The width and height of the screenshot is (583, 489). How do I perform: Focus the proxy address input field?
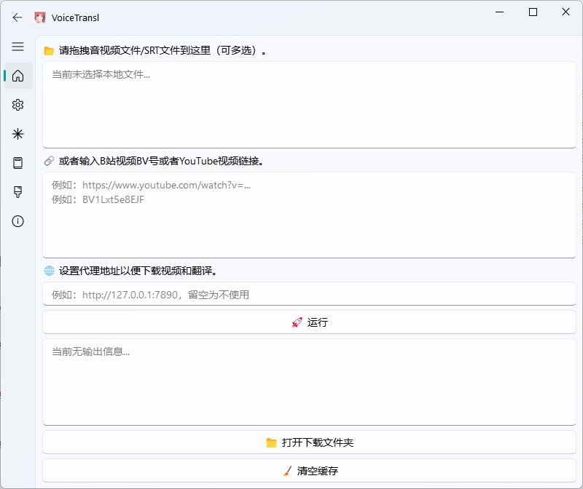click(309, 294)
